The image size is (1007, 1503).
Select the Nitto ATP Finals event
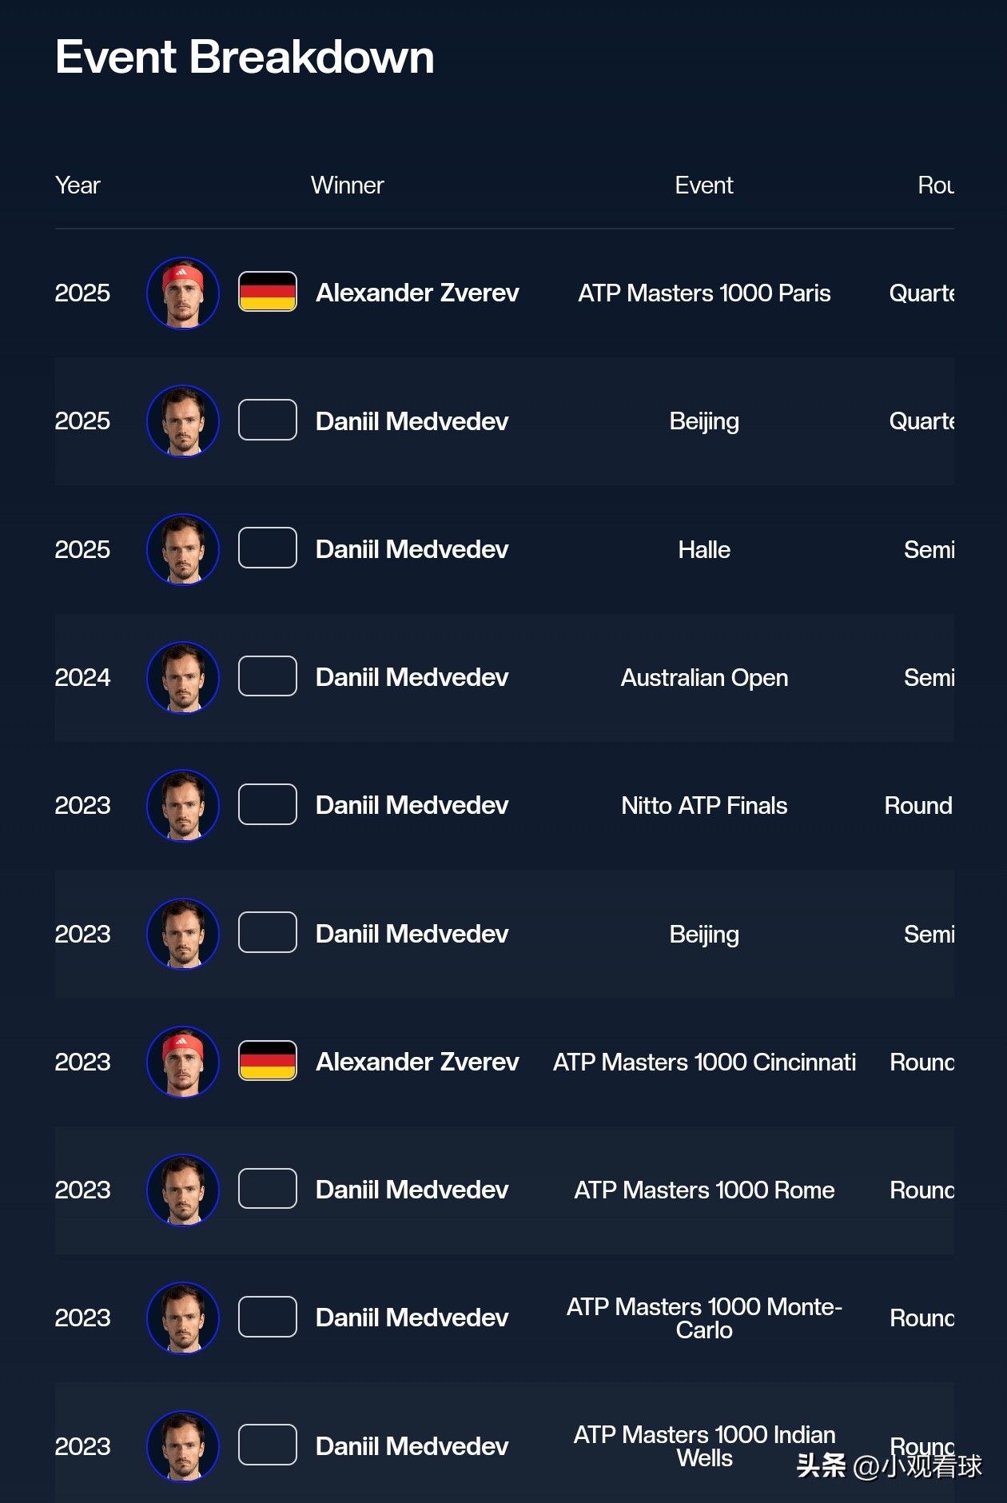[x=704, y=806]
